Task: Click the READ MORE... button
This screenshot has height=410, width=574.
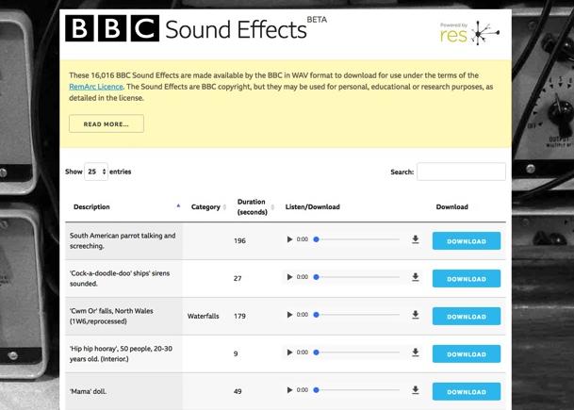Action: click(x=107, y=123)
